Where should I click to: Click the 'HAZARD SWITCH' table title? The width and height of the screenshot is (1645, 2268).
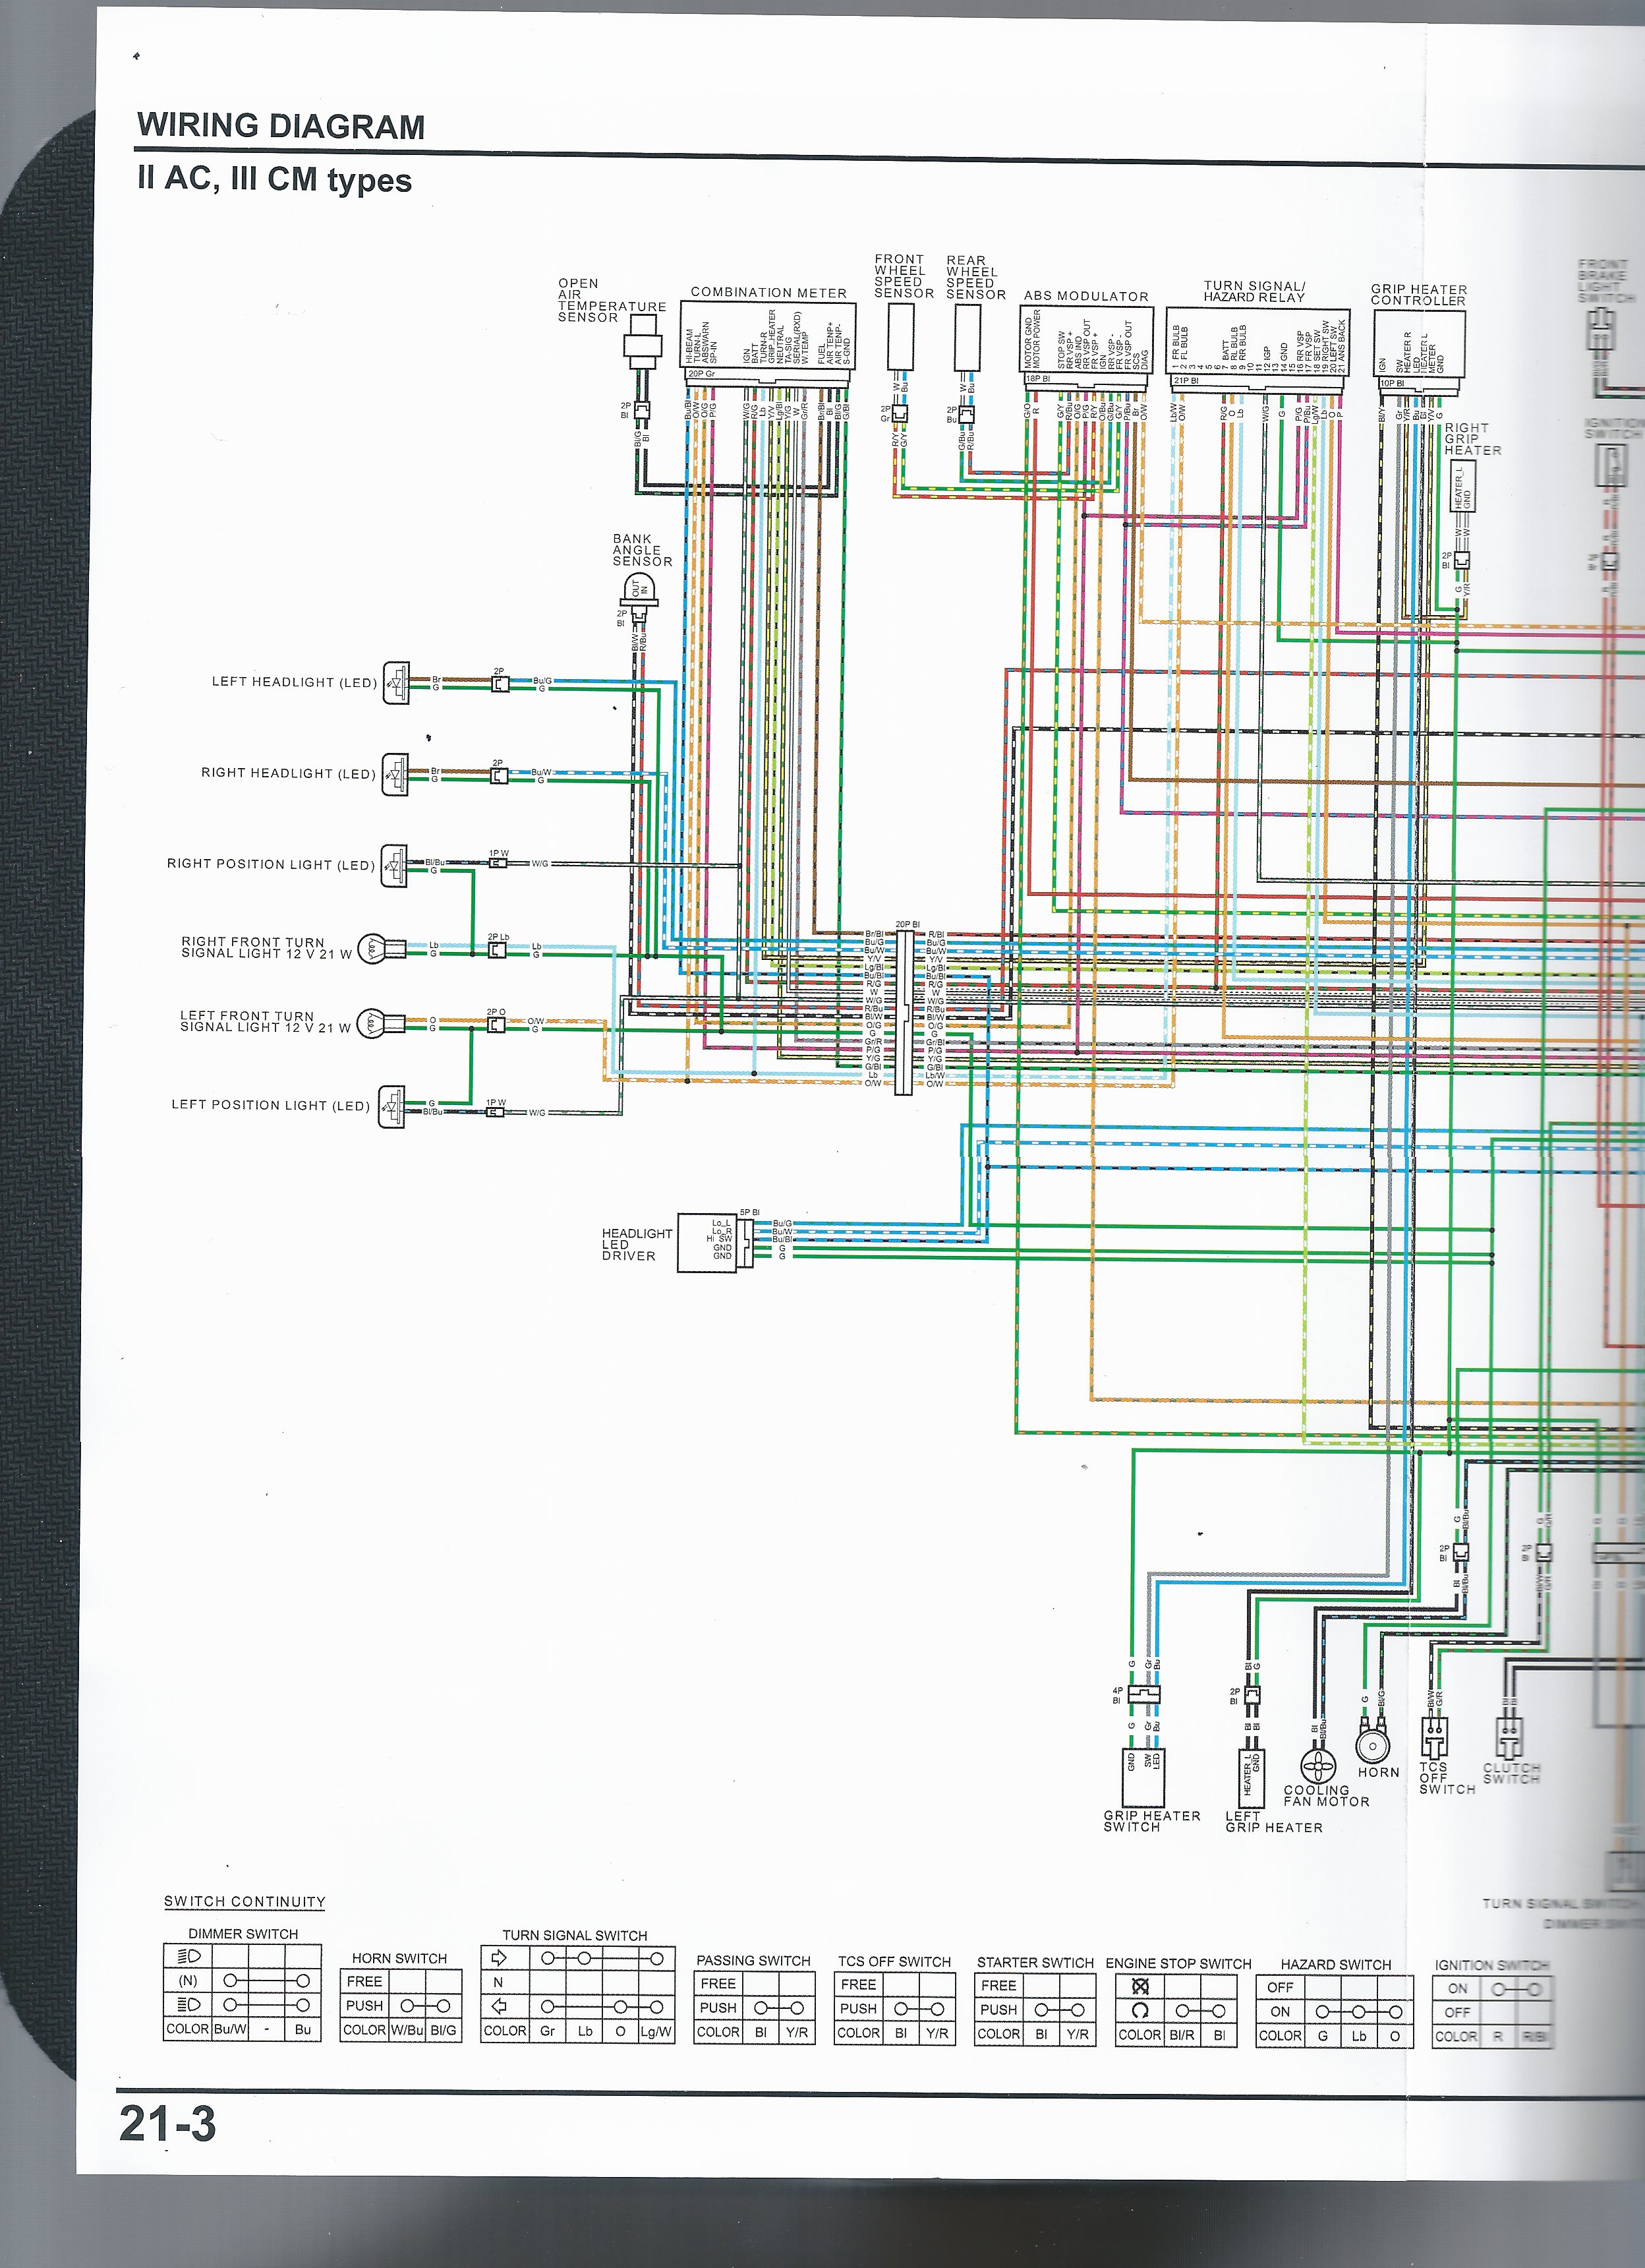click(1336, 1964)
